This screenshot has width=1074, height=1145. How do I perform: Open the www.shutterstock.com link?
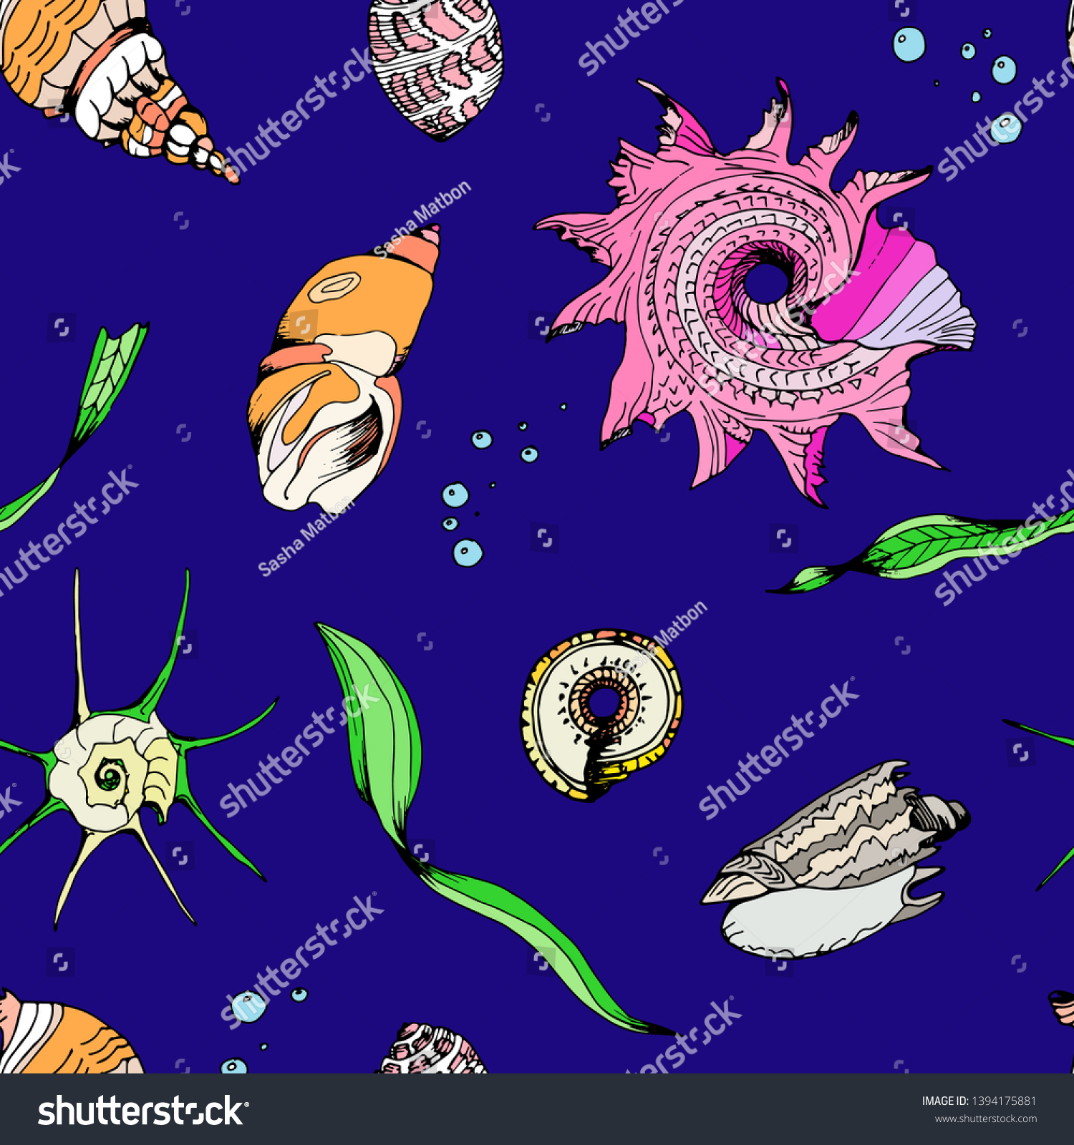(x=985, y=1119)
